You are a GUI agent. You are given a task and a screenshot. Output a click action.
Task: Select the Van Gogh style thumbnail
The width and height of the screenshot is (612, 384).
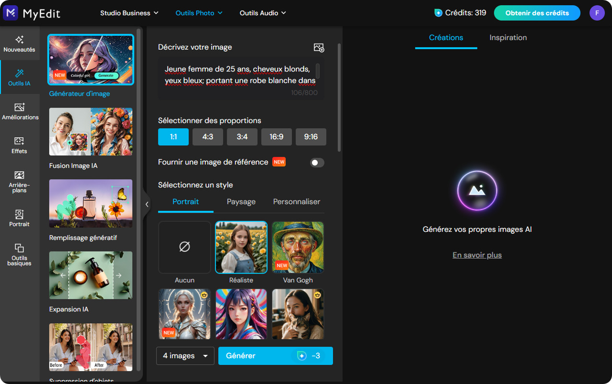[x=298, y=247]
